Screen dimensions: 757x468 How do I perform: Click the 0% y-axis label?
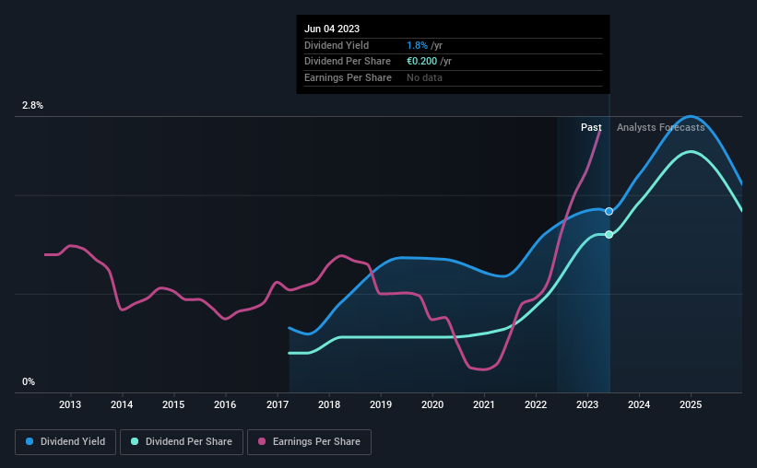29,381
